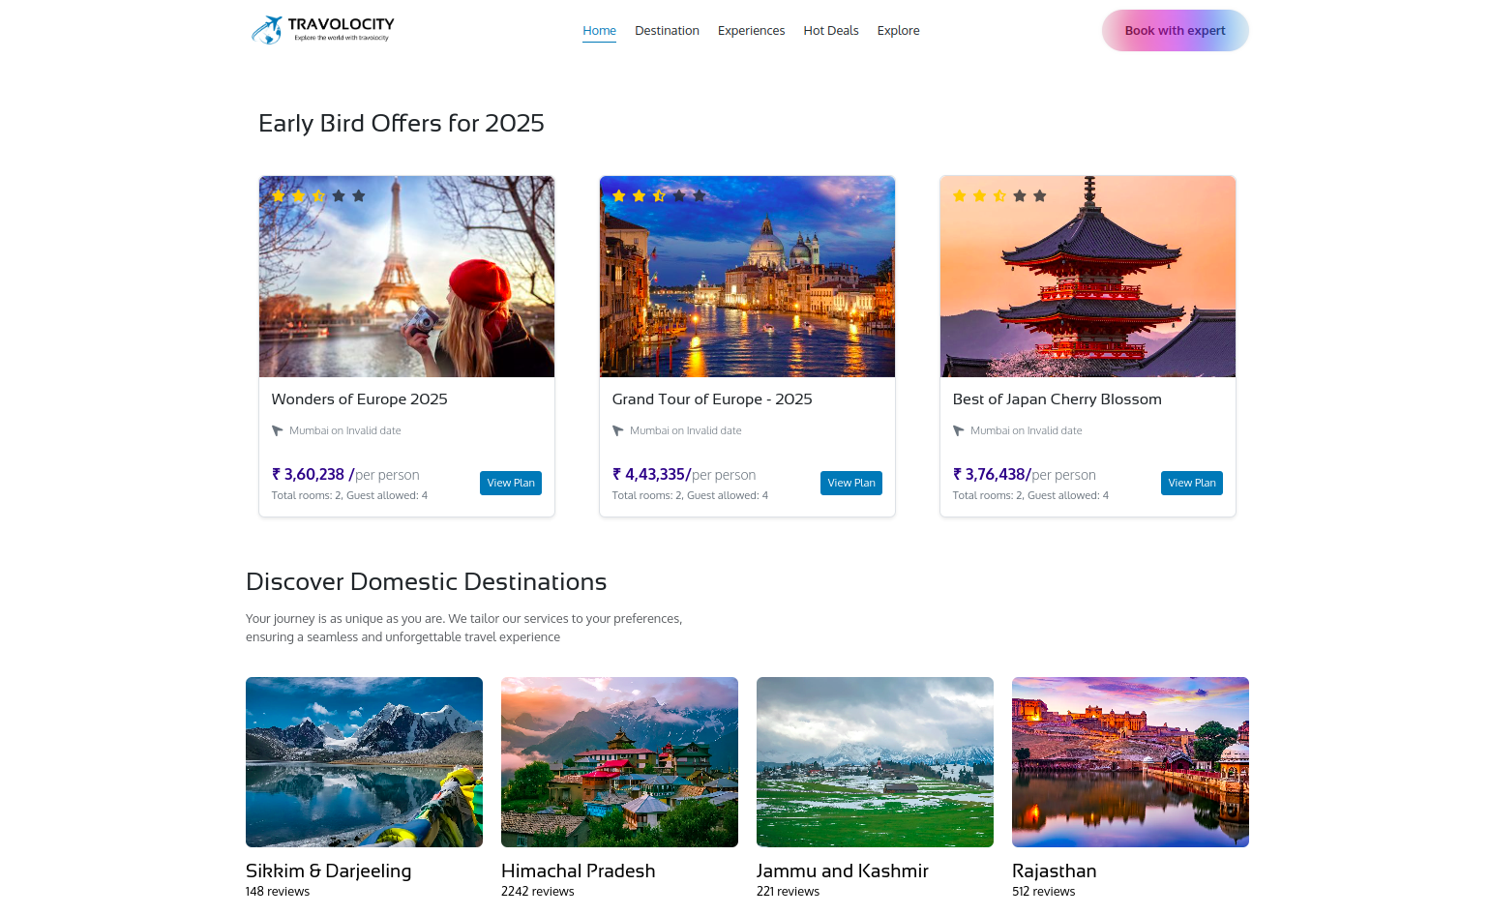Choose the Rajasthan destination image
1490x915 pixels.
[1130, 762]
